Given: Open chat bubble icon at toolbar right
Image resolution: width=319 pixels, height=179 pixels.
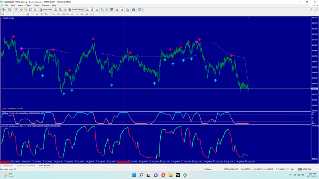Looking at the screenshot, I should pyautogui.click(x=316, y=10).
